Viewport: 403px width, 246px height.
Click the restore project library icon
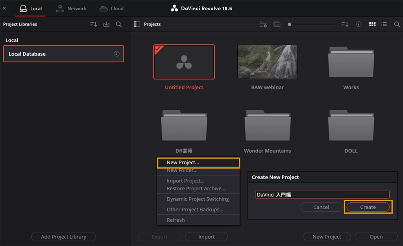(106, 24)
